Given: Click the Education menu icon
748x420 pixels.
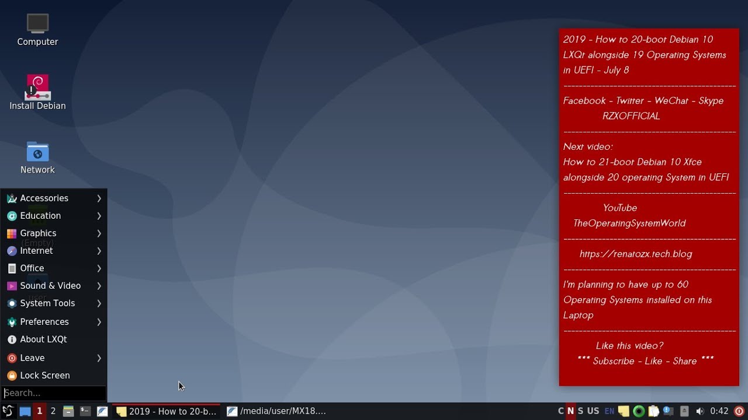Looking at the screenshot, I should pos(12,216).
